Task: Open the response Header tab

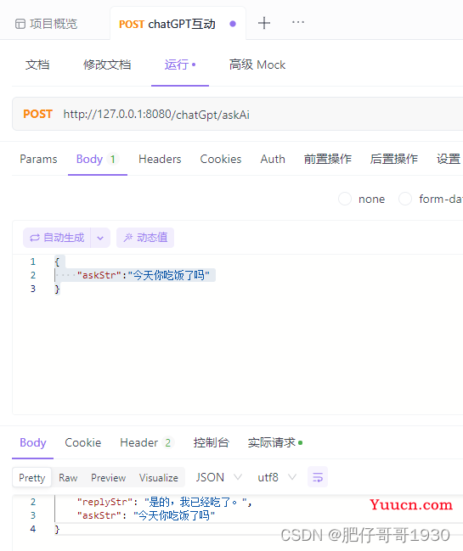Action: [x=146, y=442]
